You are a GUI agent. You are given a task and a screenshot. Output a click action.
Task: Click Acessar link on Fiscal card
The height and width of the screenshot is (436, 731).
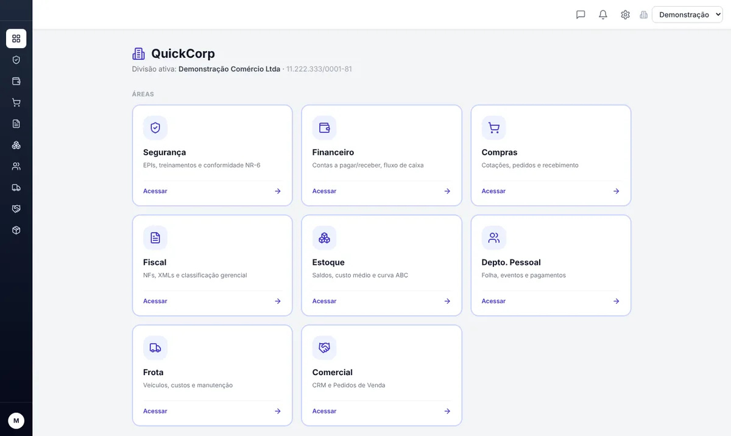click(x=155, y=301)
